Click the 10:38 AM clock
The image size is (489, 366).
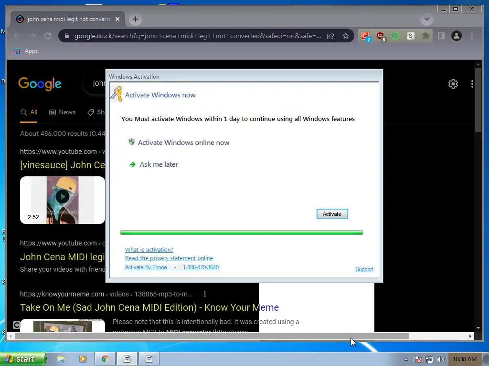tap(464, 359)
